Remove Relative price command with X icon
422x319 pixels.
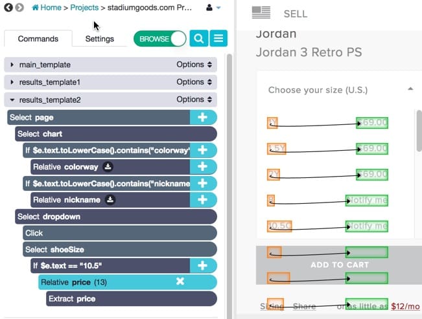[180, 281]
